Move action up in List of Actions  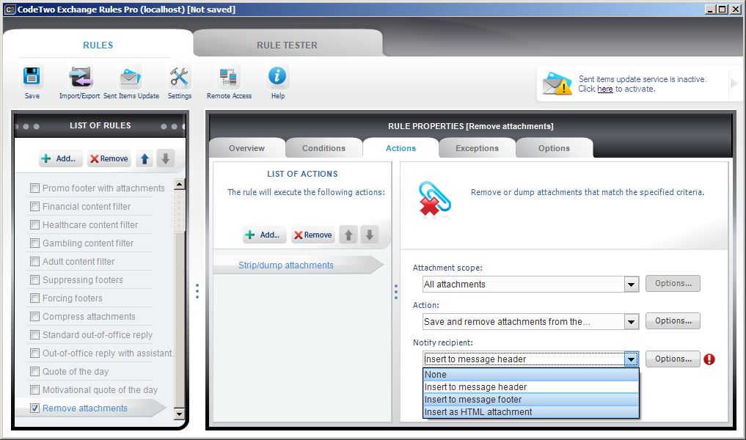tap(348, 235)
